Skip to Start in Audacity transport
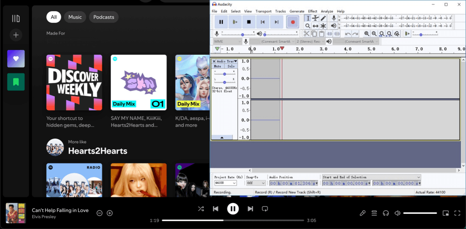Image resolution: width=466 pixels, height=229 pixels. 263,22
